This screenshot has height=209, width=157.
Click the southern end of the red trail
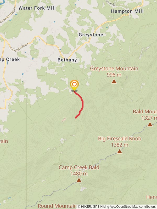pyautogui.click(x=76, y=118)
